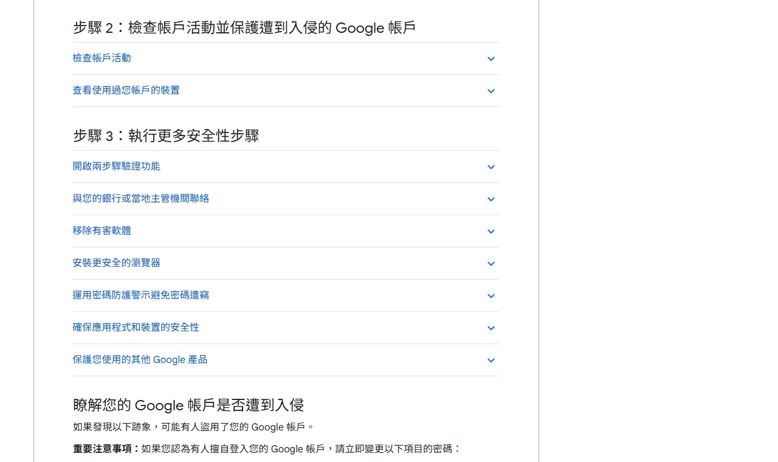
Task: Expand the chevron beside 查看使用過您帳戶的裝置
Action: [491, 91]
